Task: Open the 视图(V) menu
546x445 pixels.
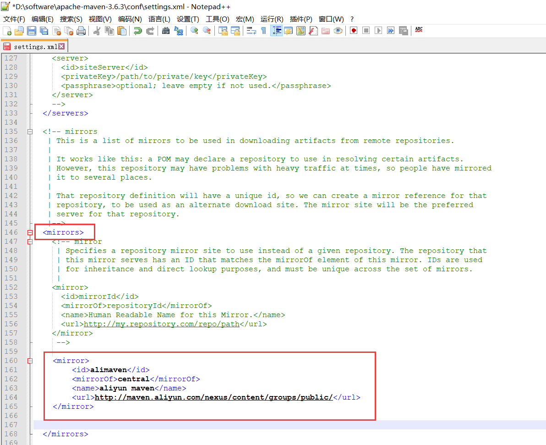Action: (x=100, y=19)
